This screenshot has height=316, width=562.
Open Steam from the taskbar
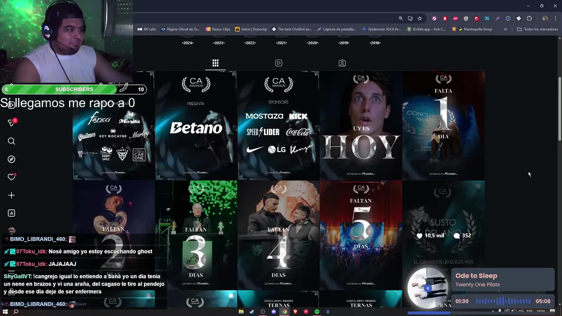coord(252,312)
